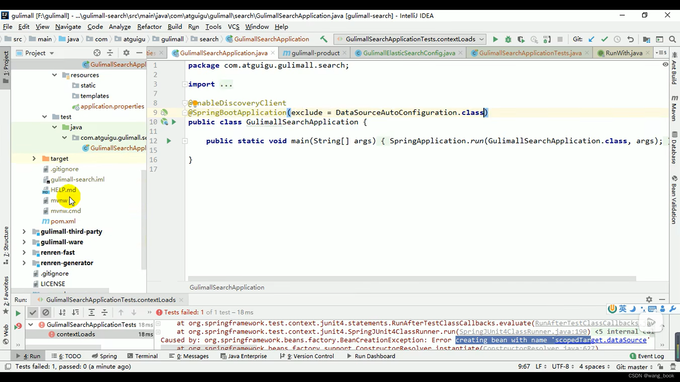Click the Build project hammer icon
680x382 pixels.
[x=323, y=39]
